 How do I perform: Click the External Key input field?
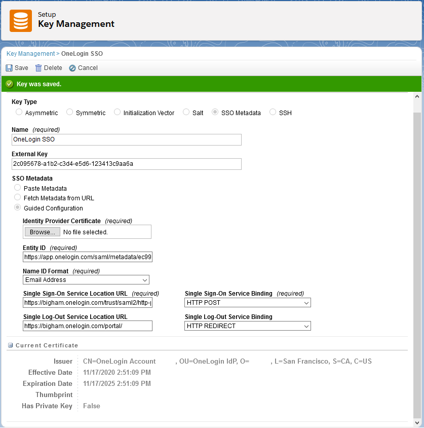coord(127,164)
